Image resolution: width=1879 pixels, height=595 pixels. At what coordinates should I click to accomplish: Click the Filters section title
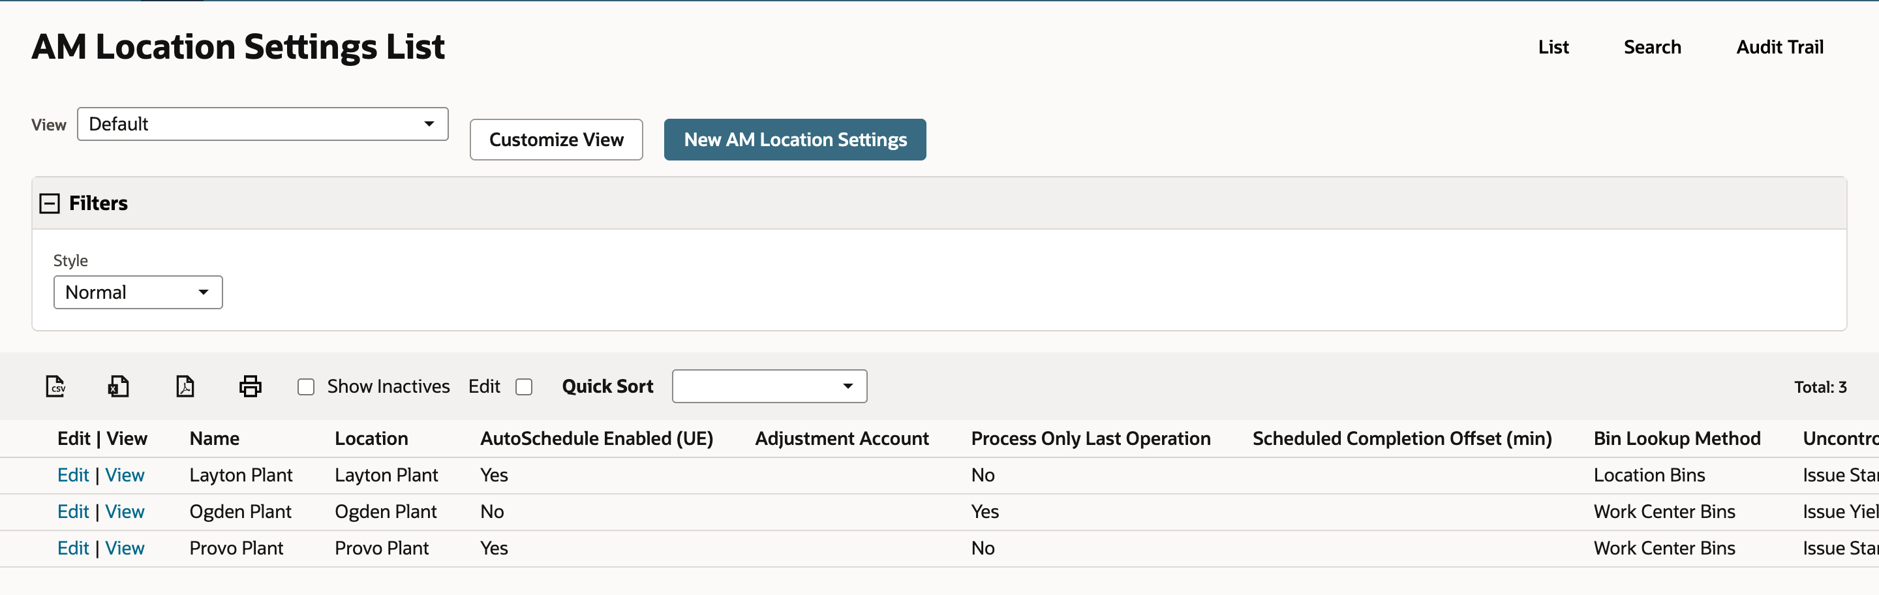[x=99, y=204]
